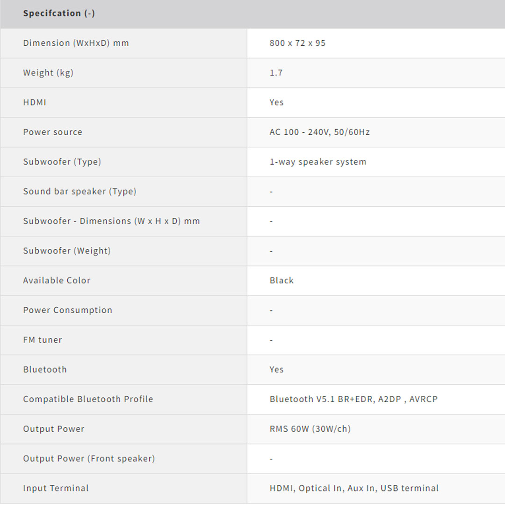Select the 1.7 weight value
Viewport: 505px width, 505px height.
click(276, 72)
